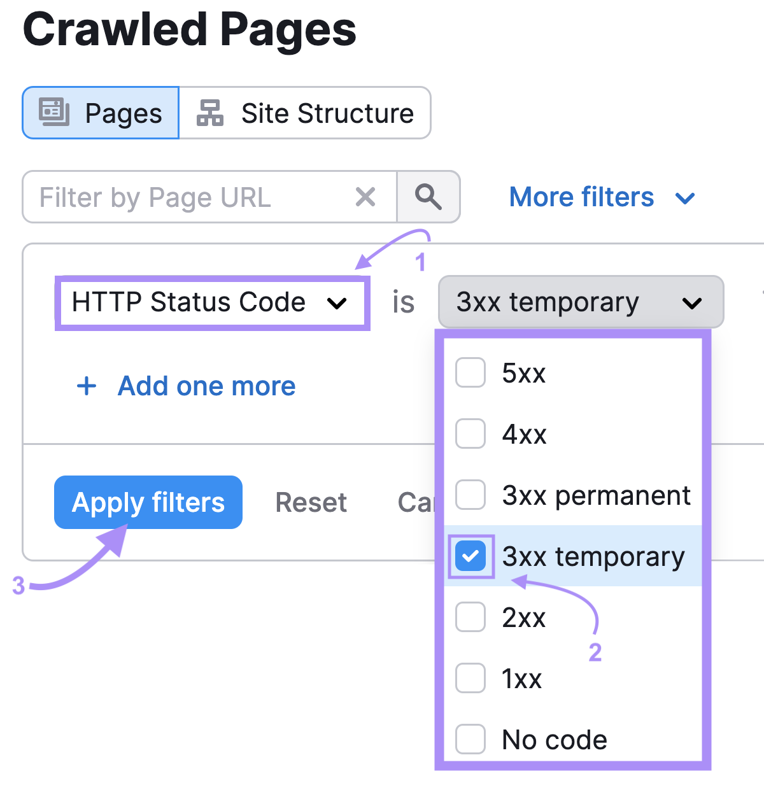Viewport: 764px width, 797px height.
Task: Enable the 5xx status code checkbox
Action: 470,373
